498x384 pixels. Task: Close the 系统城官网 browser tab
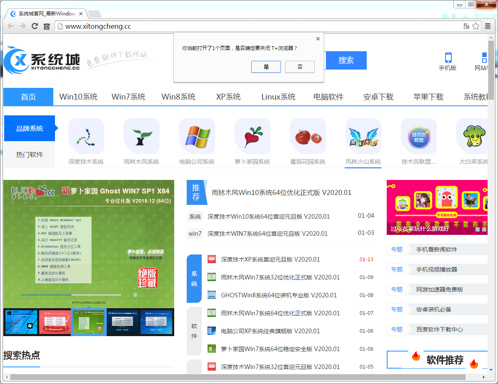[81, 14]
